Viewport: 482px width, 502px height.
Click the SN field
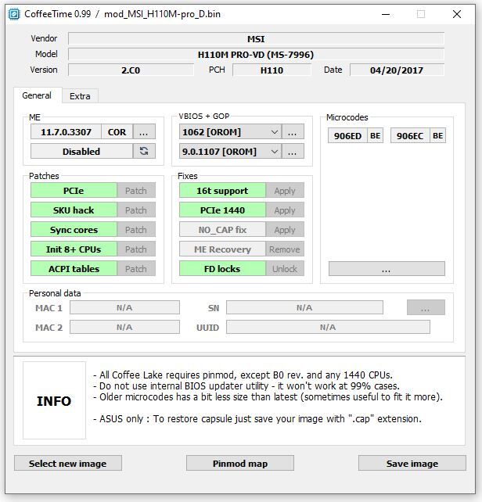pyautogui.click(x=304, y=307)
